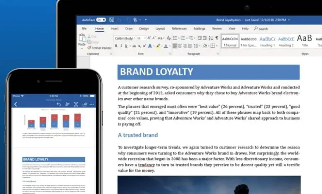Apply Strikethrough formatting

point(134,46)
